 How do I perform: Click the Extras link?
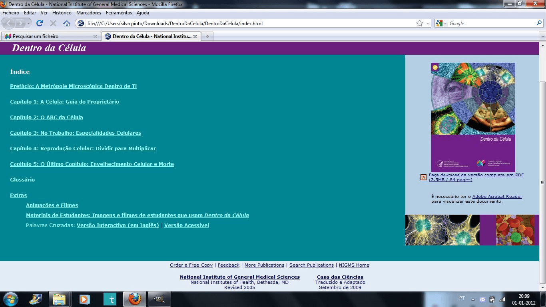tap(18, 195)
